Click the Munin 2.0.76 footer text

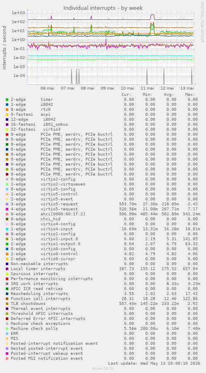(x=103, y=368)
